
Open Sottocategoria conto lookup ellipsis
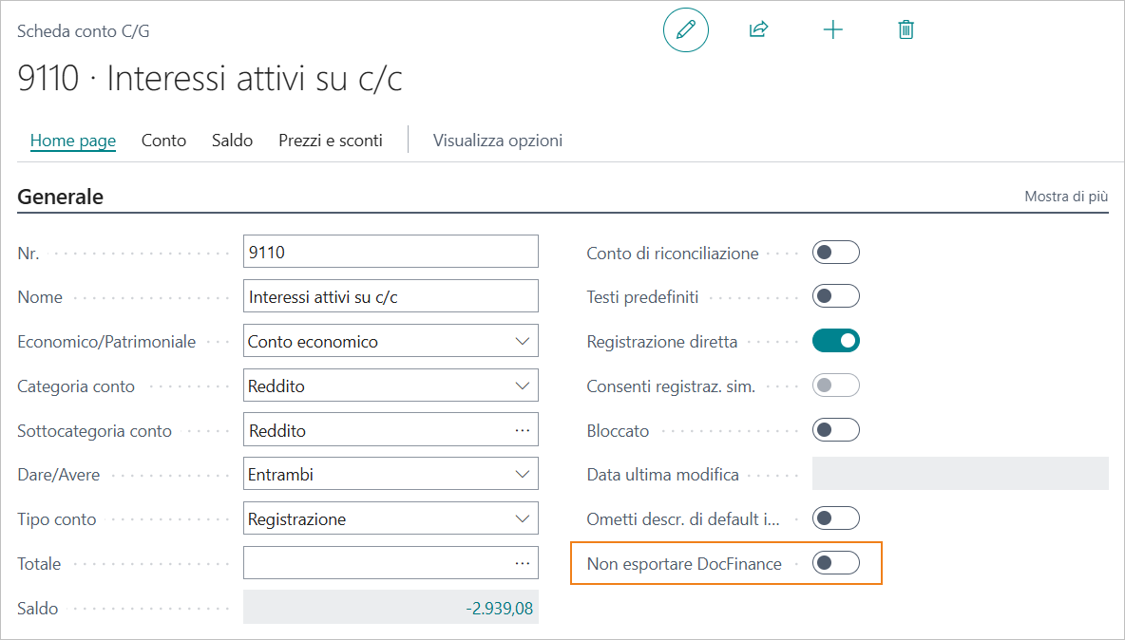coord(522,430)
